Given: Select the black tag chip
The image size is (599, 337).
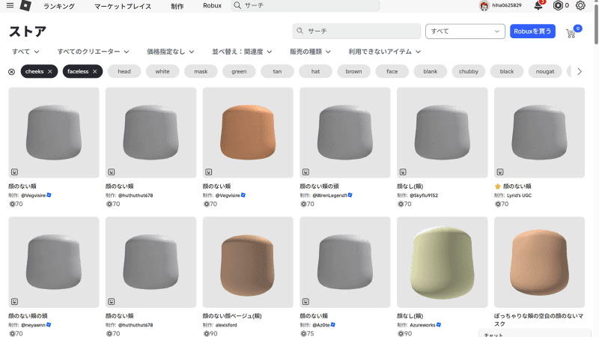Looking at the screenshot, I should tap(507, 71).
